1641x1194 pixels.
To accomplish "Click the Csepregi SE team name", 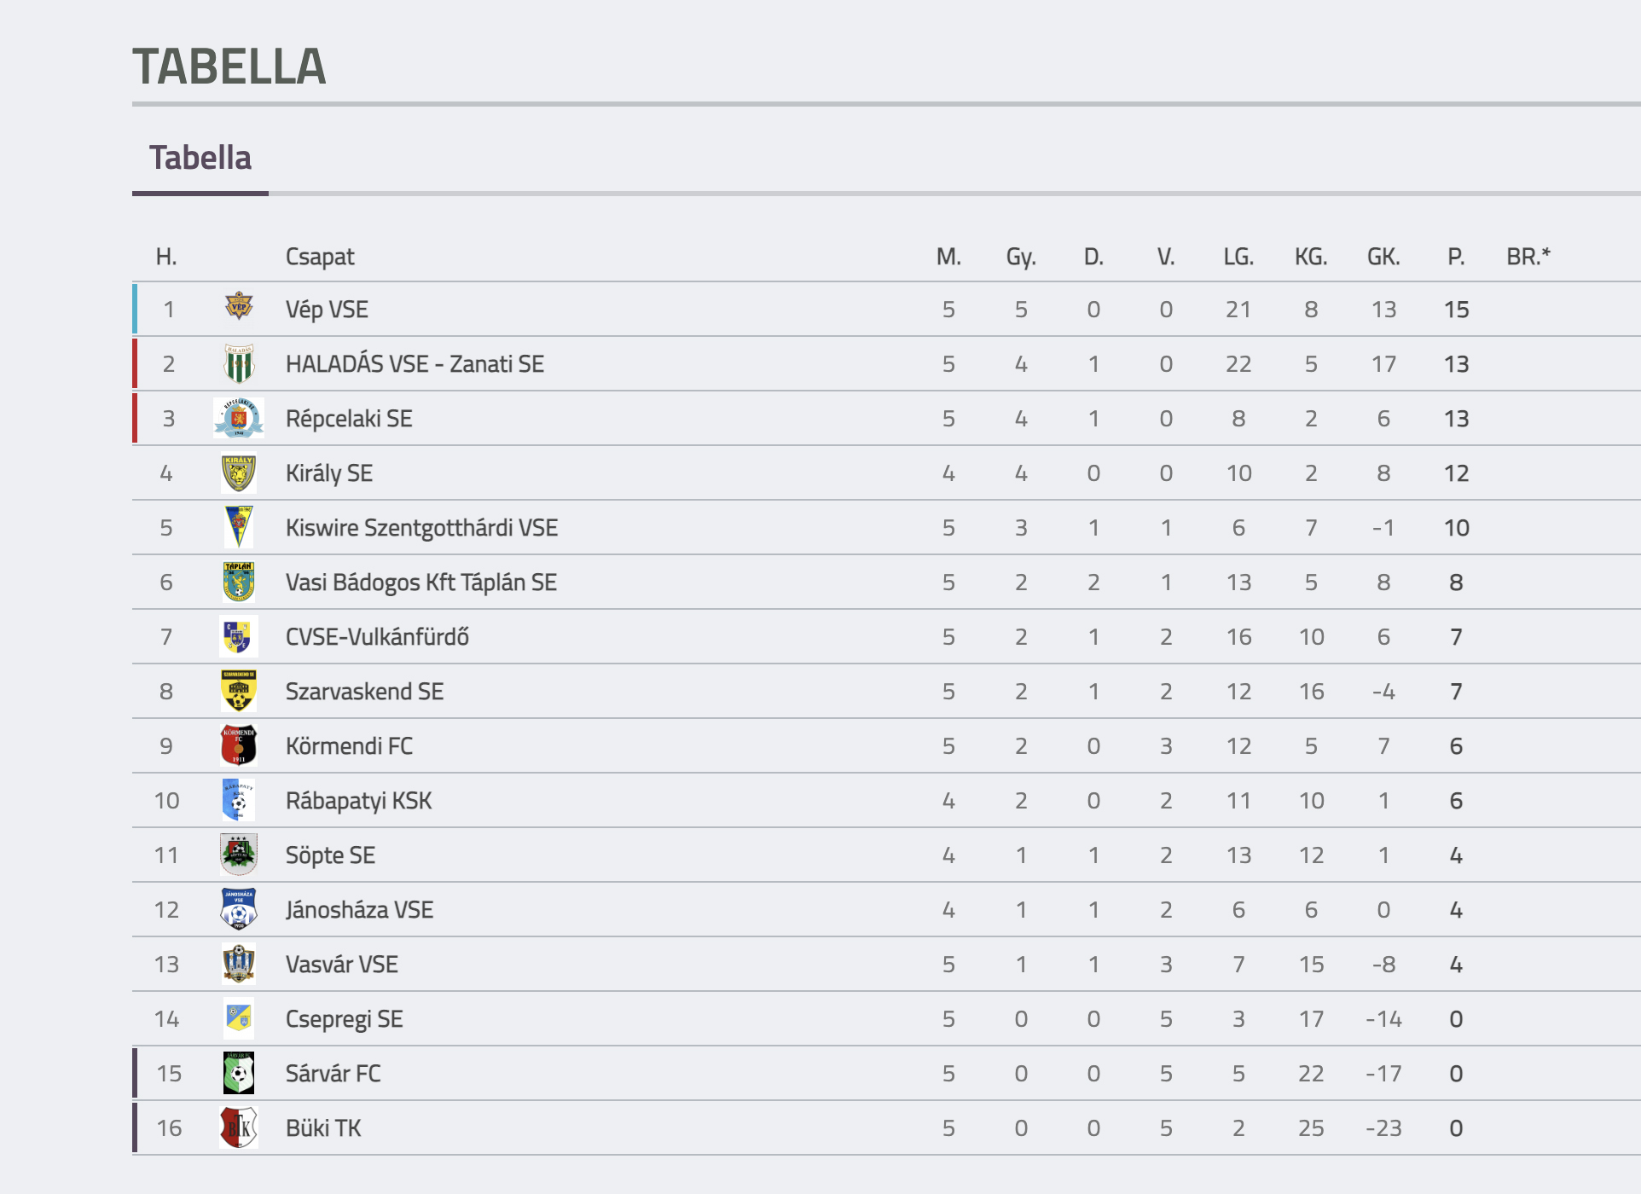I will coord(344,1019).
